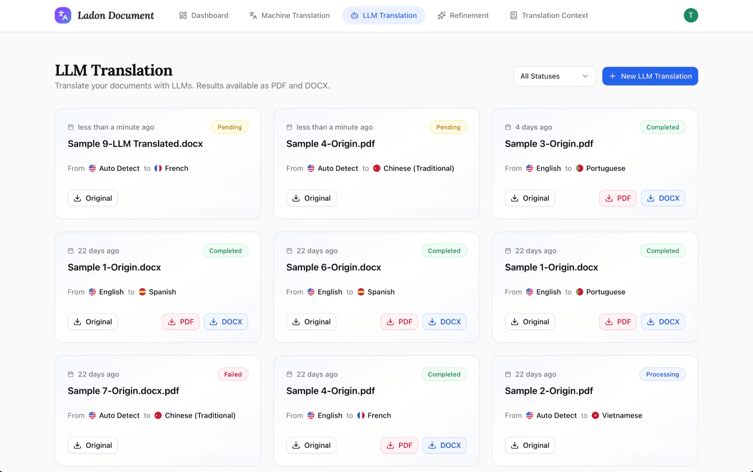
Task: Download DOCX of Sample 4-Origin.pdf French translation
Action: pos(444,445)
